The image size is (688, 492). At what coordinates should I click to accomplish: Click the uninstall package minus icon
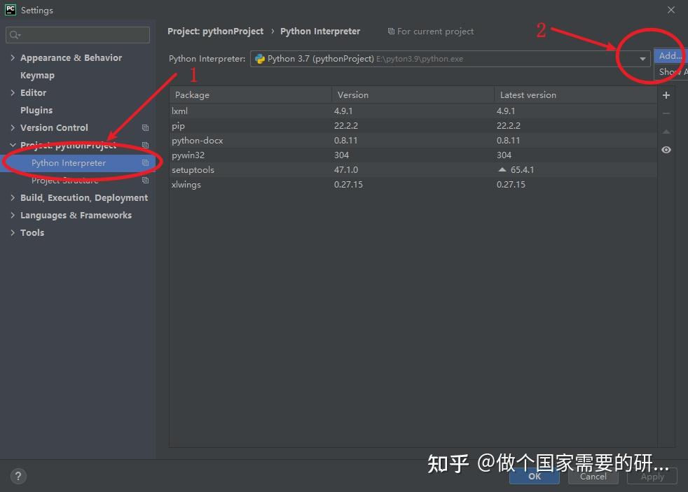click(666, 113)
